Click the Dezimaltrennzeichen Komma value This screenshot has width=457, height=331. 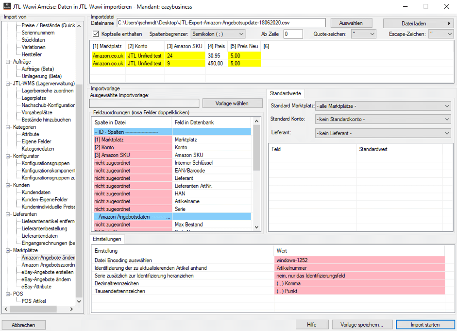(x=359, y=283)
